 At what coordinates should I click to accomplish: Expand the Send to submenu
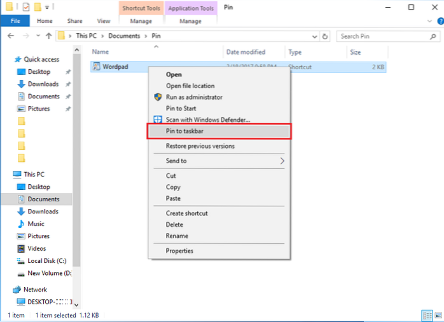pyautogui.click(x=282, y=161)
